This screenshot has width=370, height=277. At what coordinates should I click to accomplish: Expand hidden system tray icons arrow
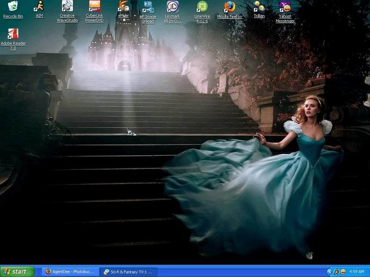(329, 271)
